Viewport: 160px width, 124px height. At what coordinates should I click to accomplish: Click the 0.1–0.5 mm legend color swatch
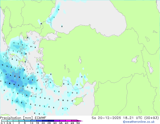(4, 121)
